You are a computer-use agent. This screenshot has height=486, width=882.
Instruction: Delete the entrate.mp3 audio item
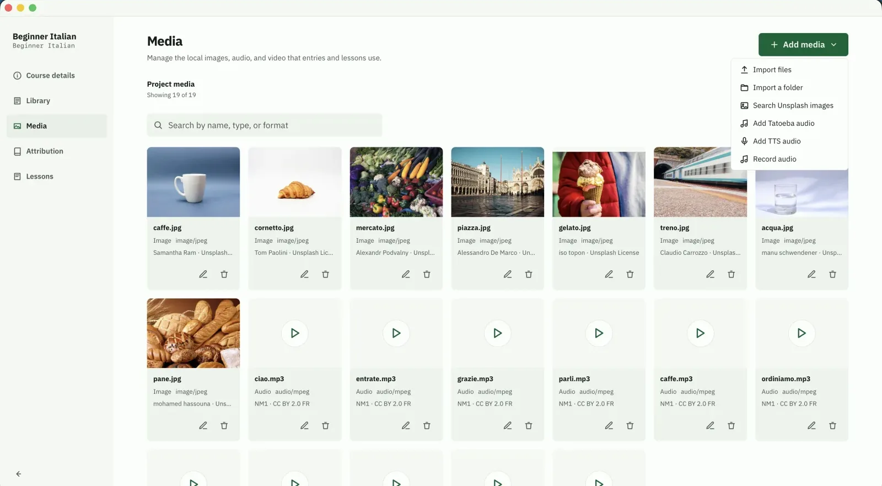click(x=427, y=425)
